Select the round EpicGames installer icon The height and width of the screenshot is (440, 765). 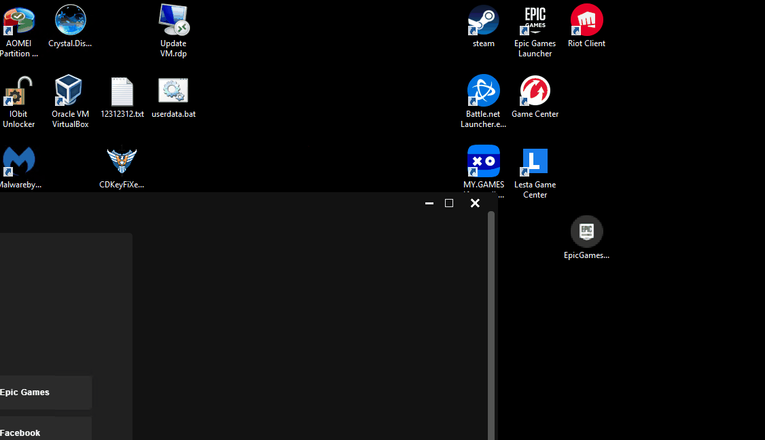pos(586,232)
